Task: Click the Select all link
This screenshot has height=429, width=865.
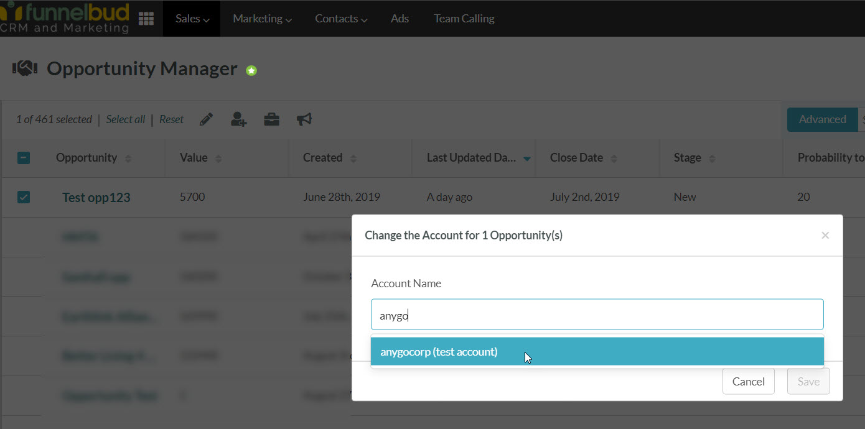Action: pyautogui.click(x=125, y=119)
